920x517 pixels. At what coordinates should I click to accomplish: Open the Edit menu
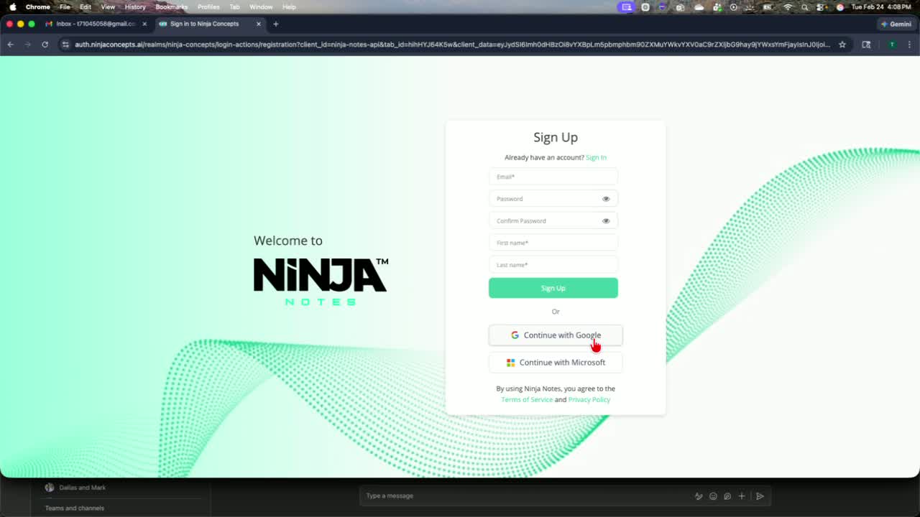[86, 6]
